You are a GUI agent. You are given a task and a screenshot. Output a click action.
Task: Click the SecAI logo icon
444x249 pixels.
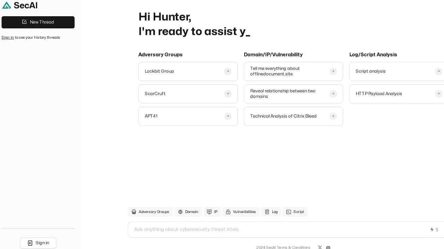pos(7,5)
